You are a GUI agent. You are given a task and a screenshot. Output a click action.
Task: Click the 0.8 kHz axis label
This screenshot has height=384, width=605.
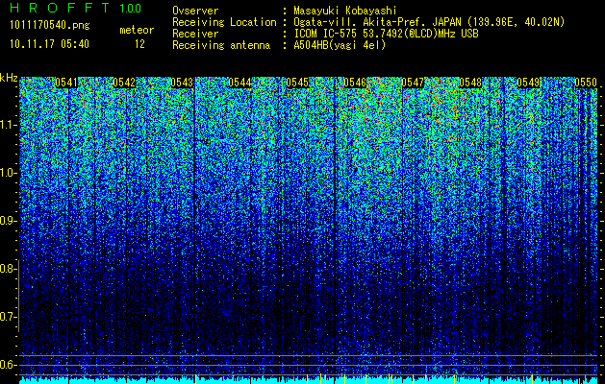pyautogui.click(x=7, y=269)
